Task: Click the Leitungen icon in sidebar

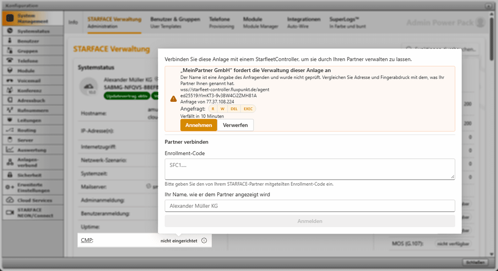Action: click(x=10, y=120)
